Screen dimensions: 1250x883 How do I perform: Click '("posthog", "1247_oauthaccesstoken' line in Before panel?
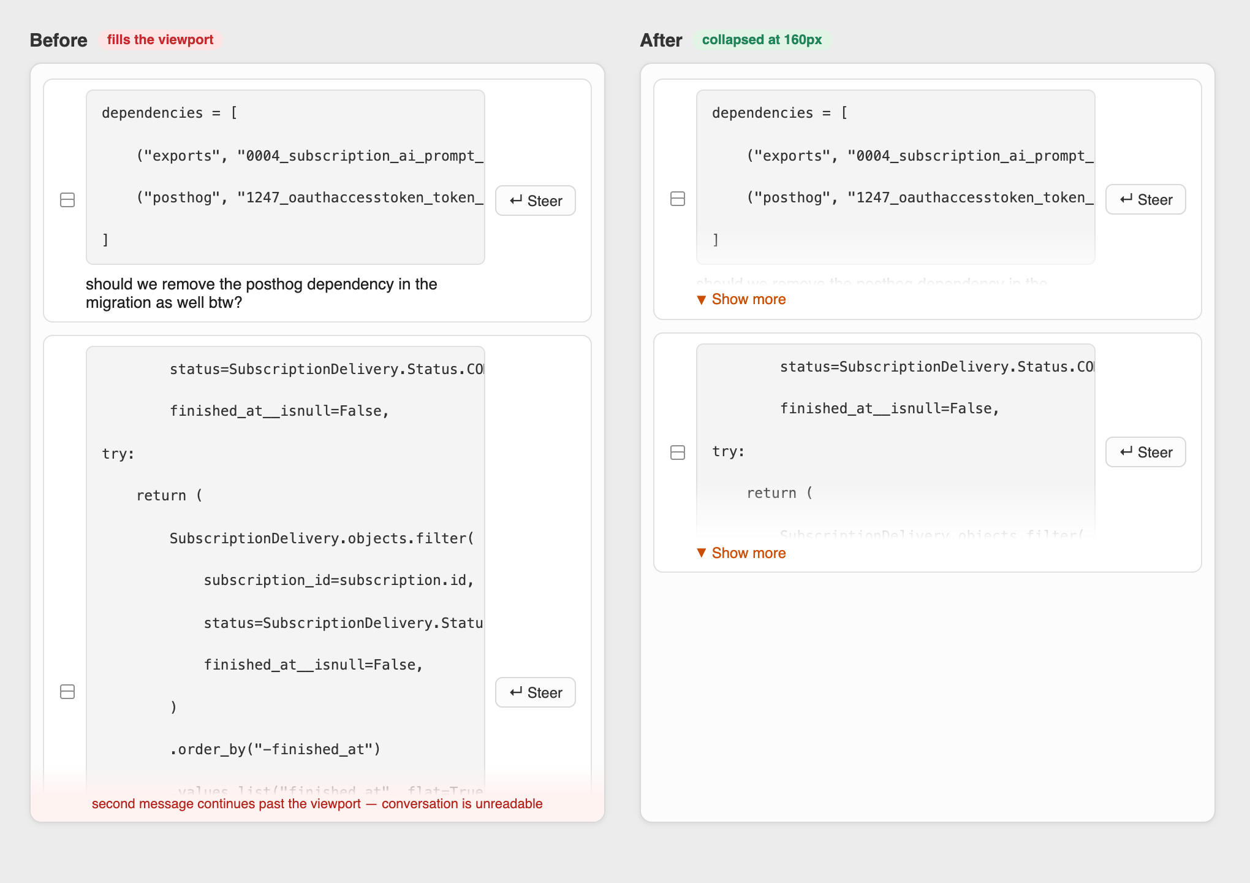click(309, 197)
